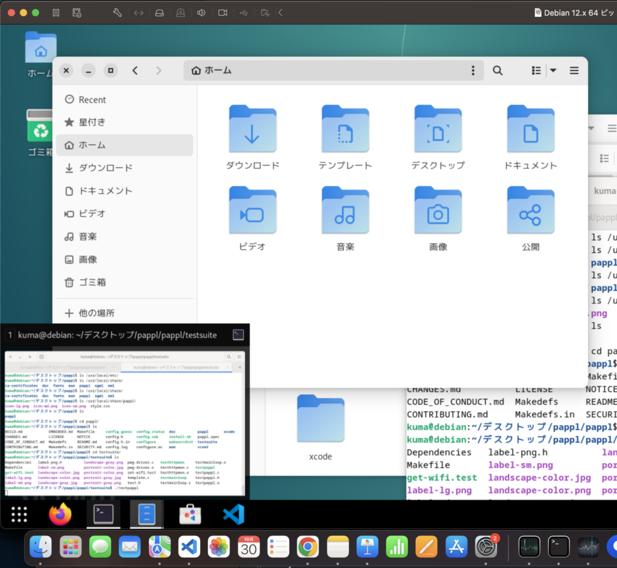
Task: Toggle the VM sound device icon
Action: click(201, 13)
